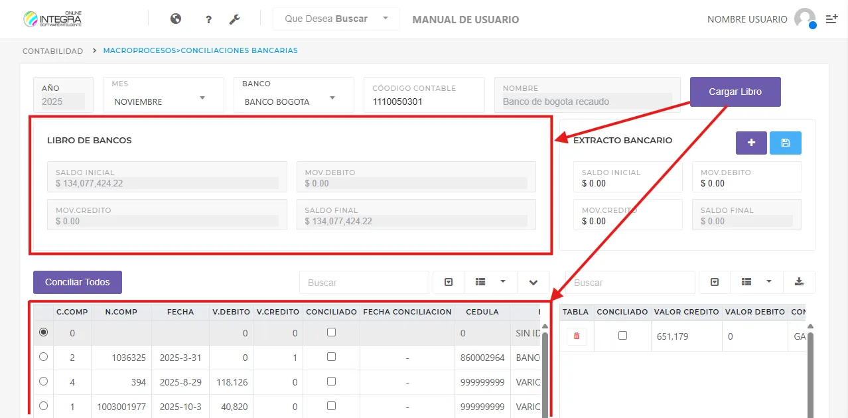This screenshot has height=418, width=848.
Task: Select the radio button for row N.COMP 394
Action: [42, 382]
